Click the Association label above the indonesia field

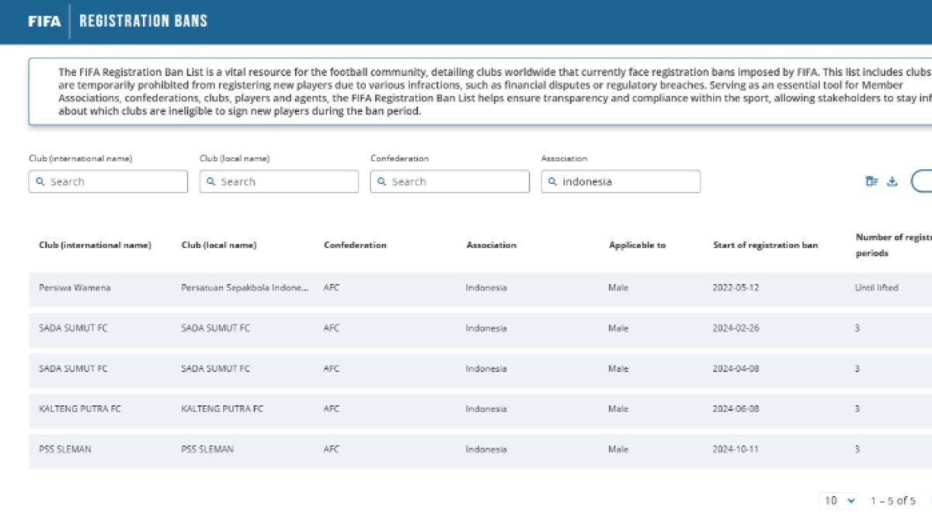click(564, 158)
